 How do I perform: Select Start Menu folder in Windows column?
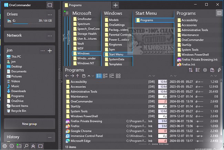[118, 54]
